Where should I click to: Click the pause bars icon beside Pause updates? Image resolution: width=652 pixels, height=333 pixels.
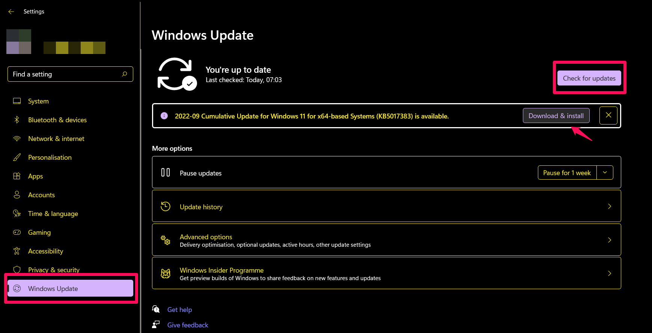[x=166, y=172]
